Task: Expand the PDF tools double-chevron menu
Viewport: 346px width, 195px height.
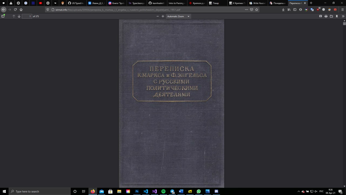Action: tap(343, 16)
